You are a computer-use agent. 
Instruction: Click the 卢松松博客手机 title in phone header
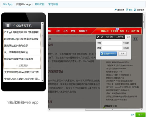(22, 25)
